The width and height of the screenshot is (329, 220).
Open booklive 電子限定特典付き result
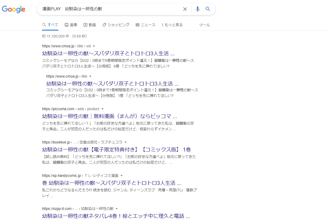(116, 149)
